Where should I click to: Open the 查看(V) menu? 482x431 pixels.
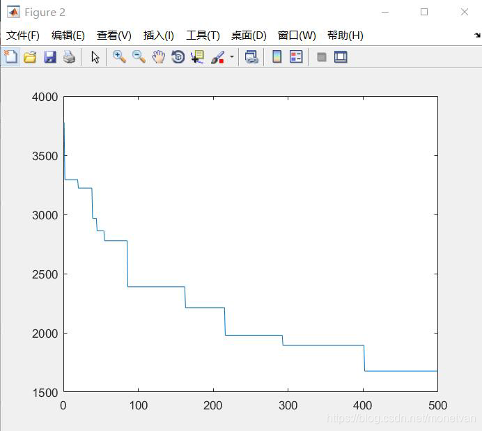(x=114, y=36)
